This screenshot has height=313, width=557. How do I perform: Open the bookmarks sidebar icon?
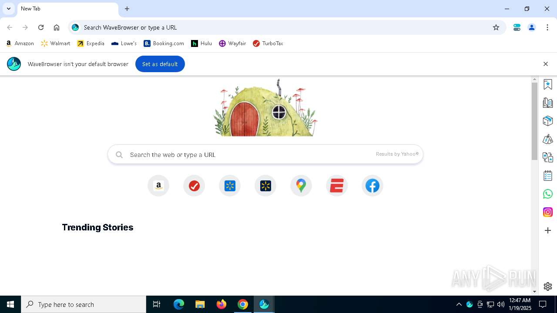tap(548, 84)
